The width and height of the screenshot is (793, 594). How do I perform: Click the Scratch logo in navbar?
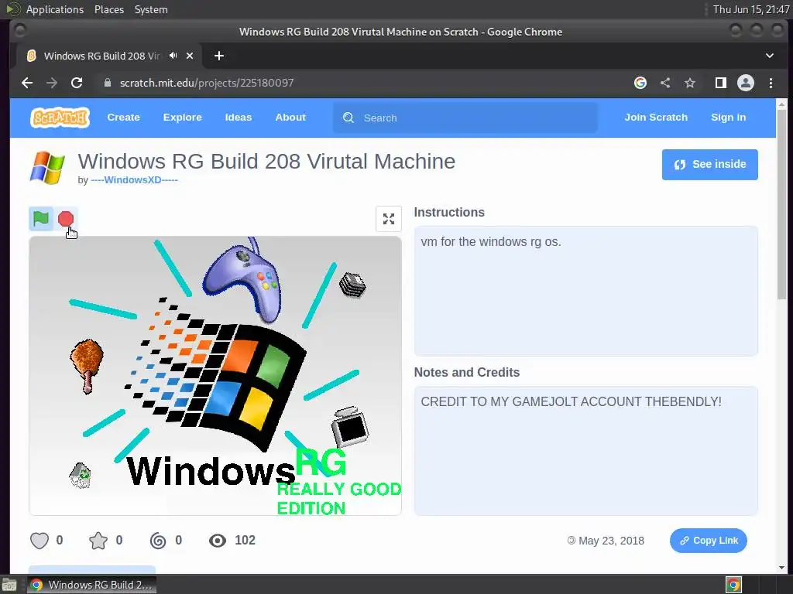tap(60, 118)
